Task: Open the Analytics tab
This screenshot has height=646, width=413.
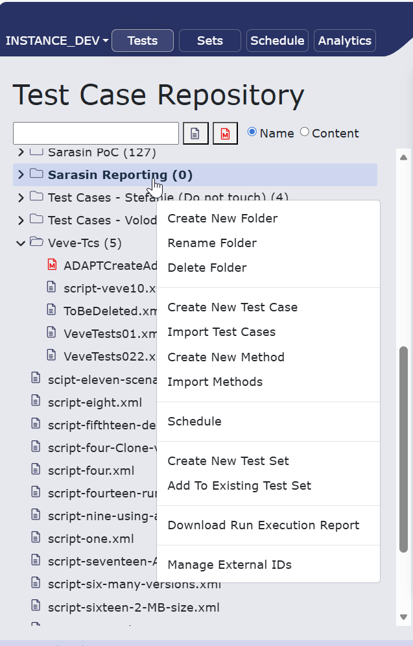Action: click(345, 41)
